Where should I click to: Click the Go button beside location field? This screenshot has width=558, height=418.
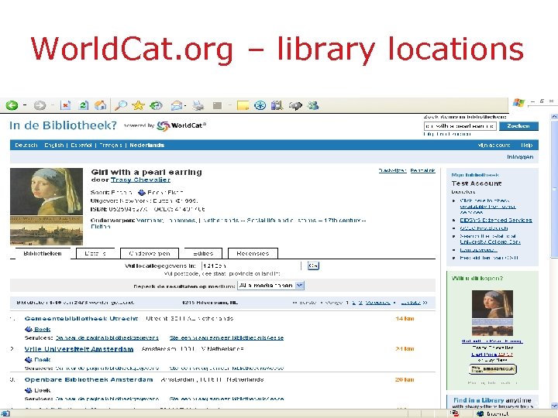[x=313, y=266]
